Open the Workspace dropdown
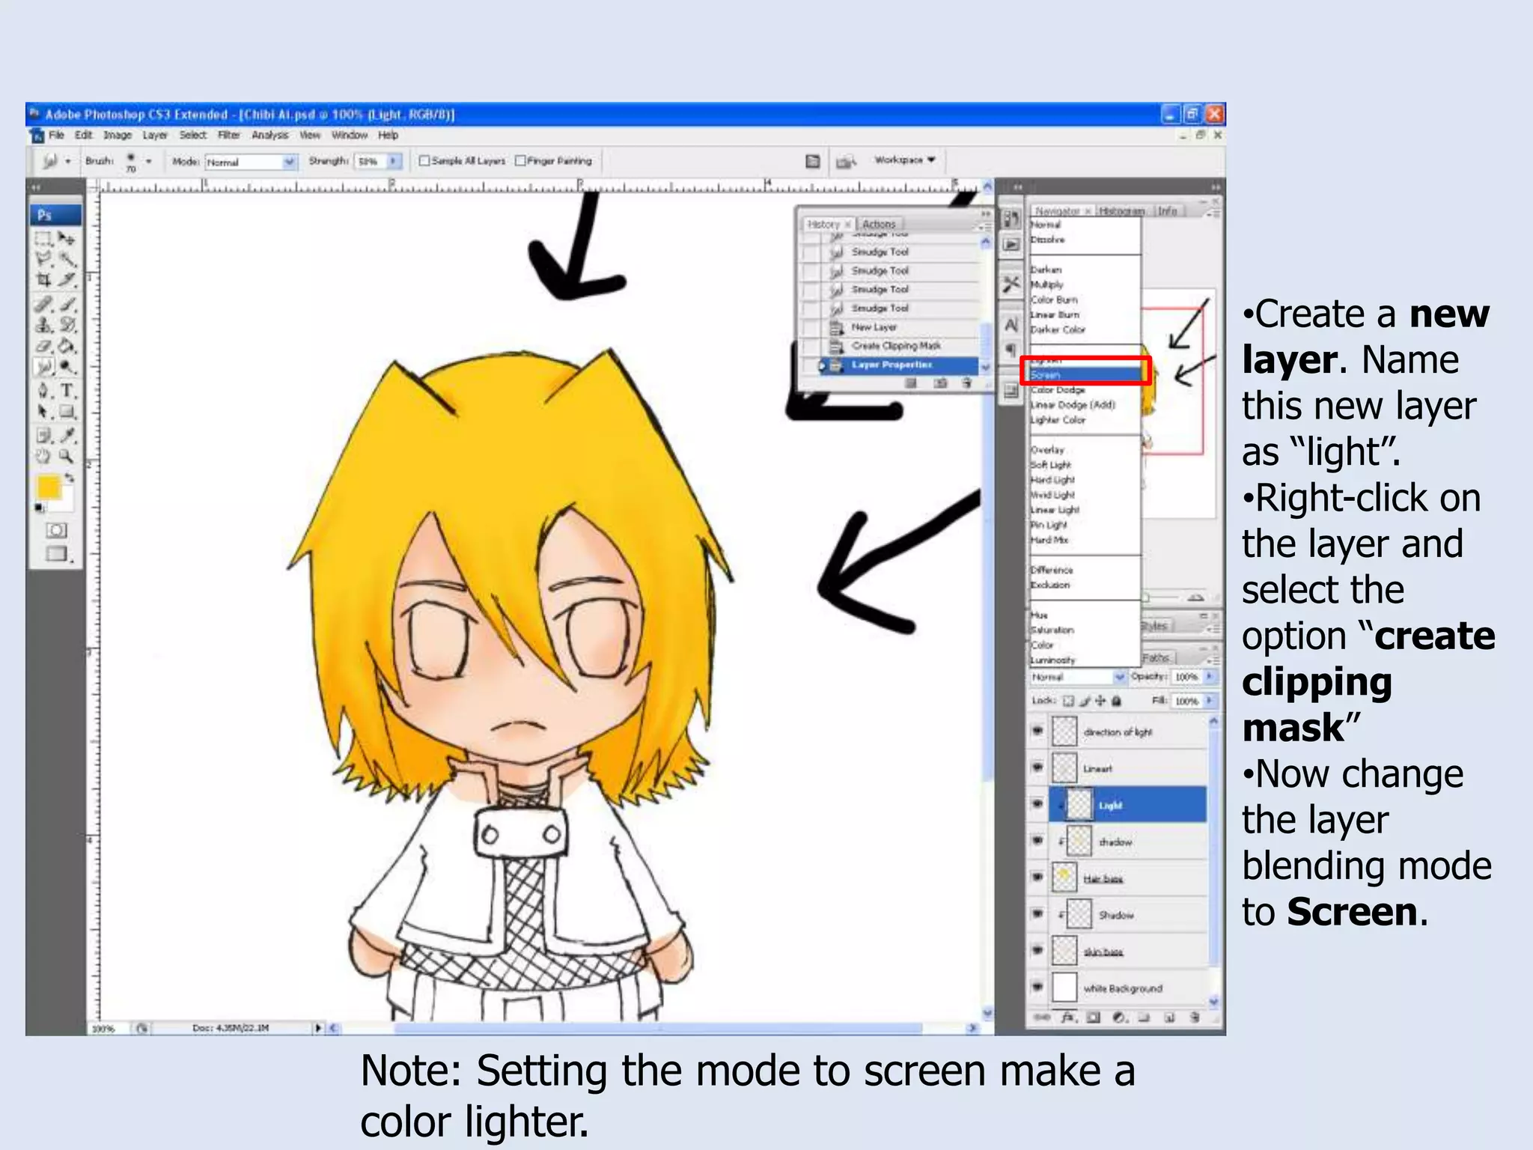1533x1150 pixels. 905,160
